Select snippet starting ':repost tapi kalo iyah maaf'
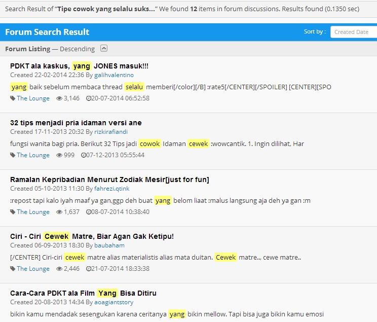Screen dimensions: 377x322 160,200
